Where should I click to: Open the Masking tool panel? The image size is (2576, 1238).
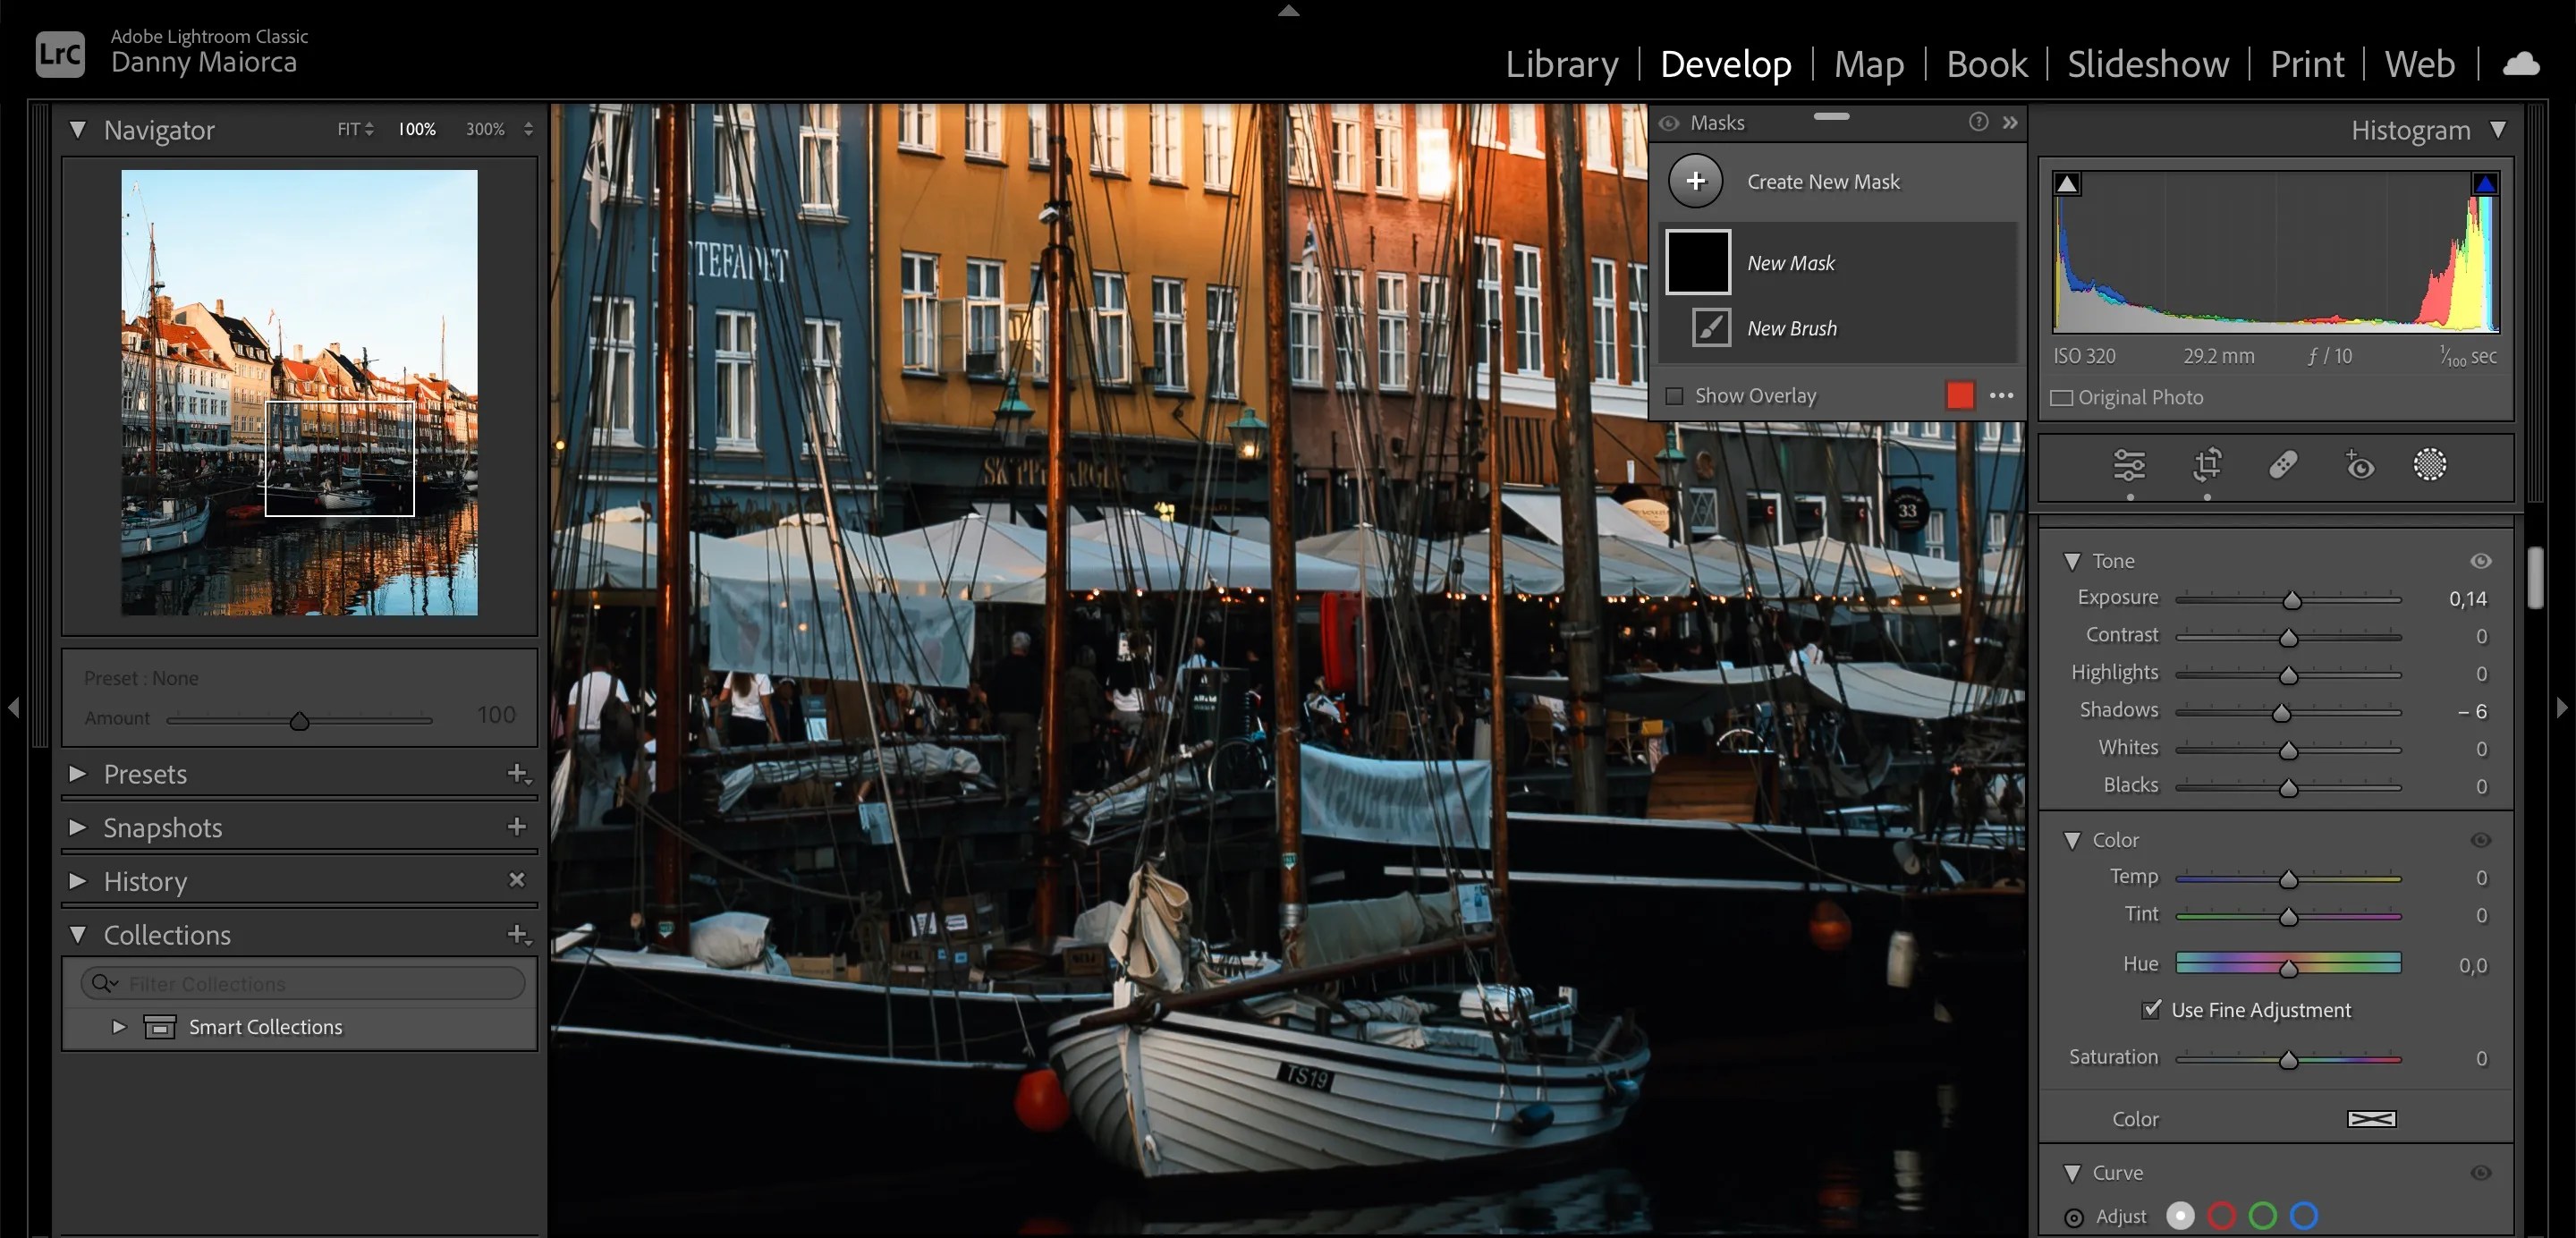pyautogui.click(x=2430, y=465)
